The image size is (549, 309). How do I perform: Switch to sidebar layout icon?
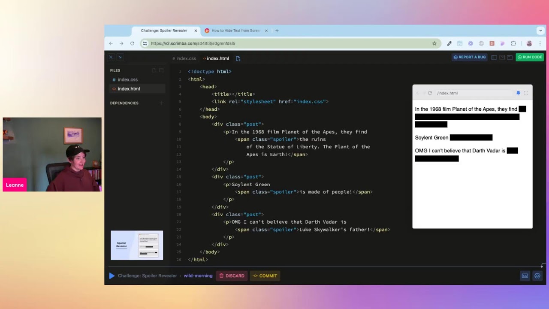click(494, 57)
